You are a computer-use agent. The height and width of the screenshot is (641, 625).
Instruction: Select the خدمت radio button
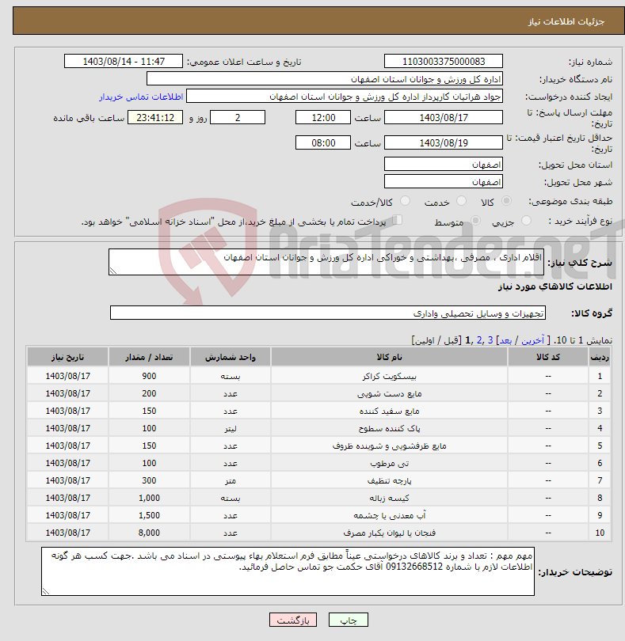[461, 201]
